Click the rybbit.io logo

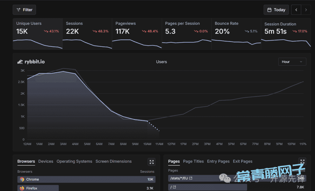pos(31,62)
